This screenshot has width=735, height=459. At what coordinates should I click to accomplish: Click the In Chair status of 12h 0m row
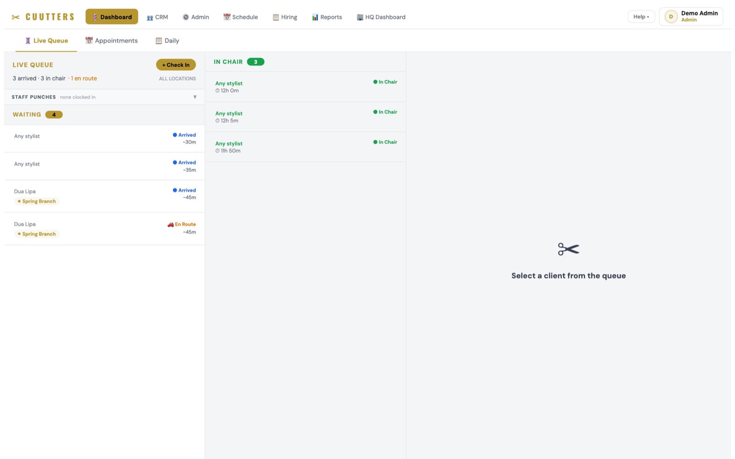[x=385, y=82]
